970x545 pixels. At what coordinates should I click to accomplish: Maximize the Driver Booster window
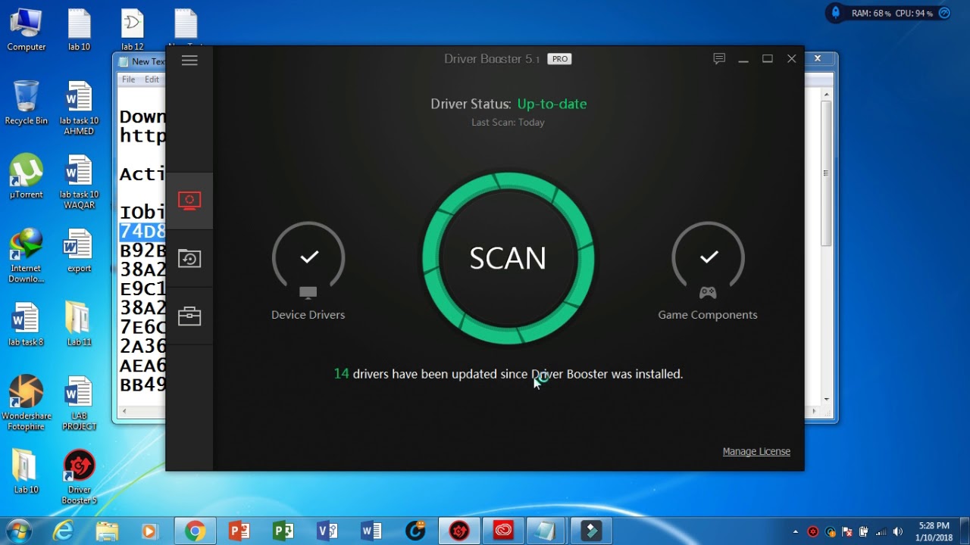pos(768,59)
